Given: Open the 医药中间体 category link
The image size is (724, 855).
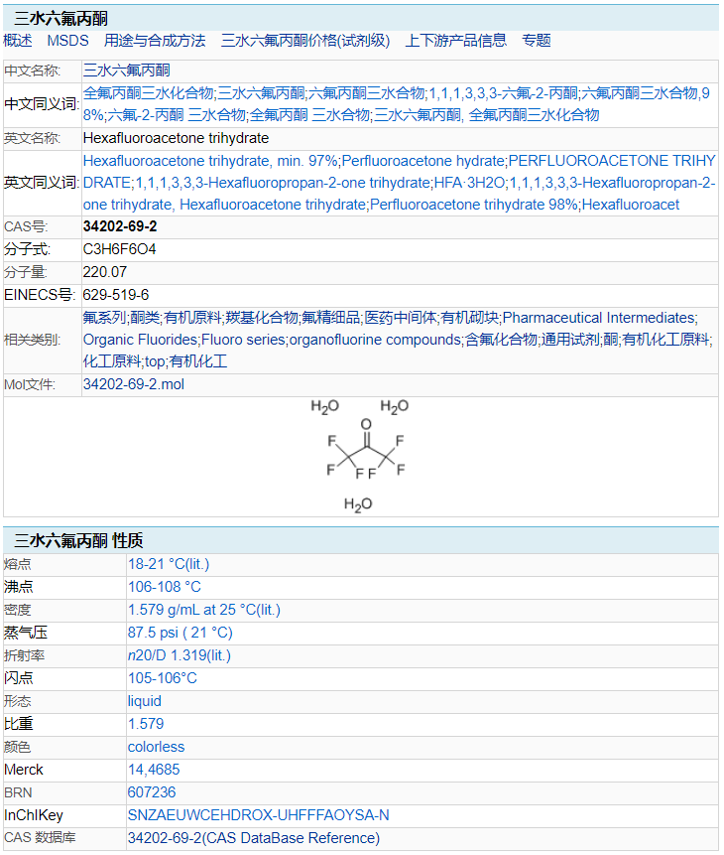Looking at the screenshot, I should pos(401,318).
